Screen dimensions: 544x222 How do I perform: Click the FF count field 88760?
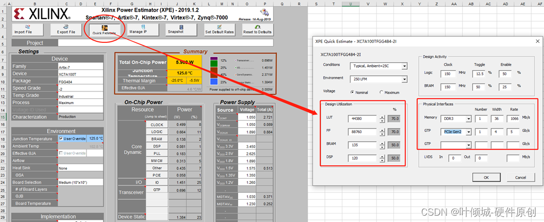point(362,132)
